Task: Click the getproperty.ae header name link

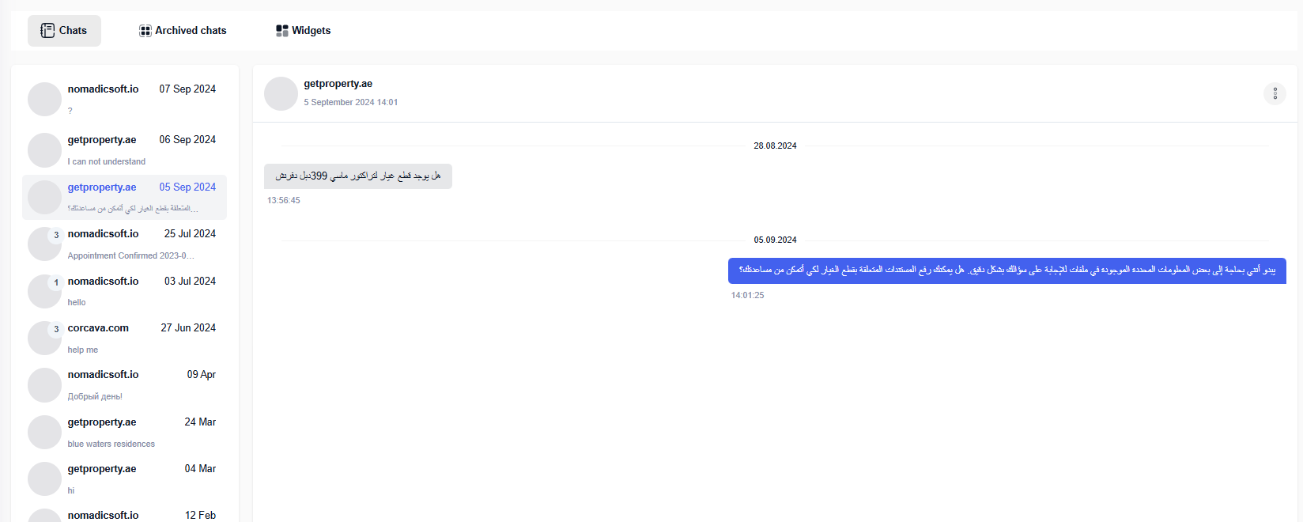Action: [x=338, y=84]
